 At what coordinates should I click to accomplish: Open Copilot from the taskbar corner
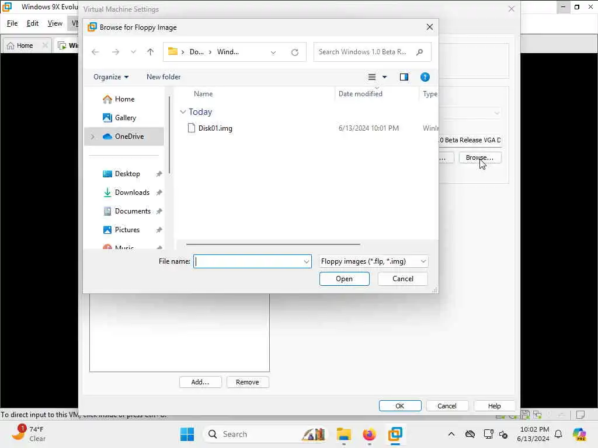[579, 434]
